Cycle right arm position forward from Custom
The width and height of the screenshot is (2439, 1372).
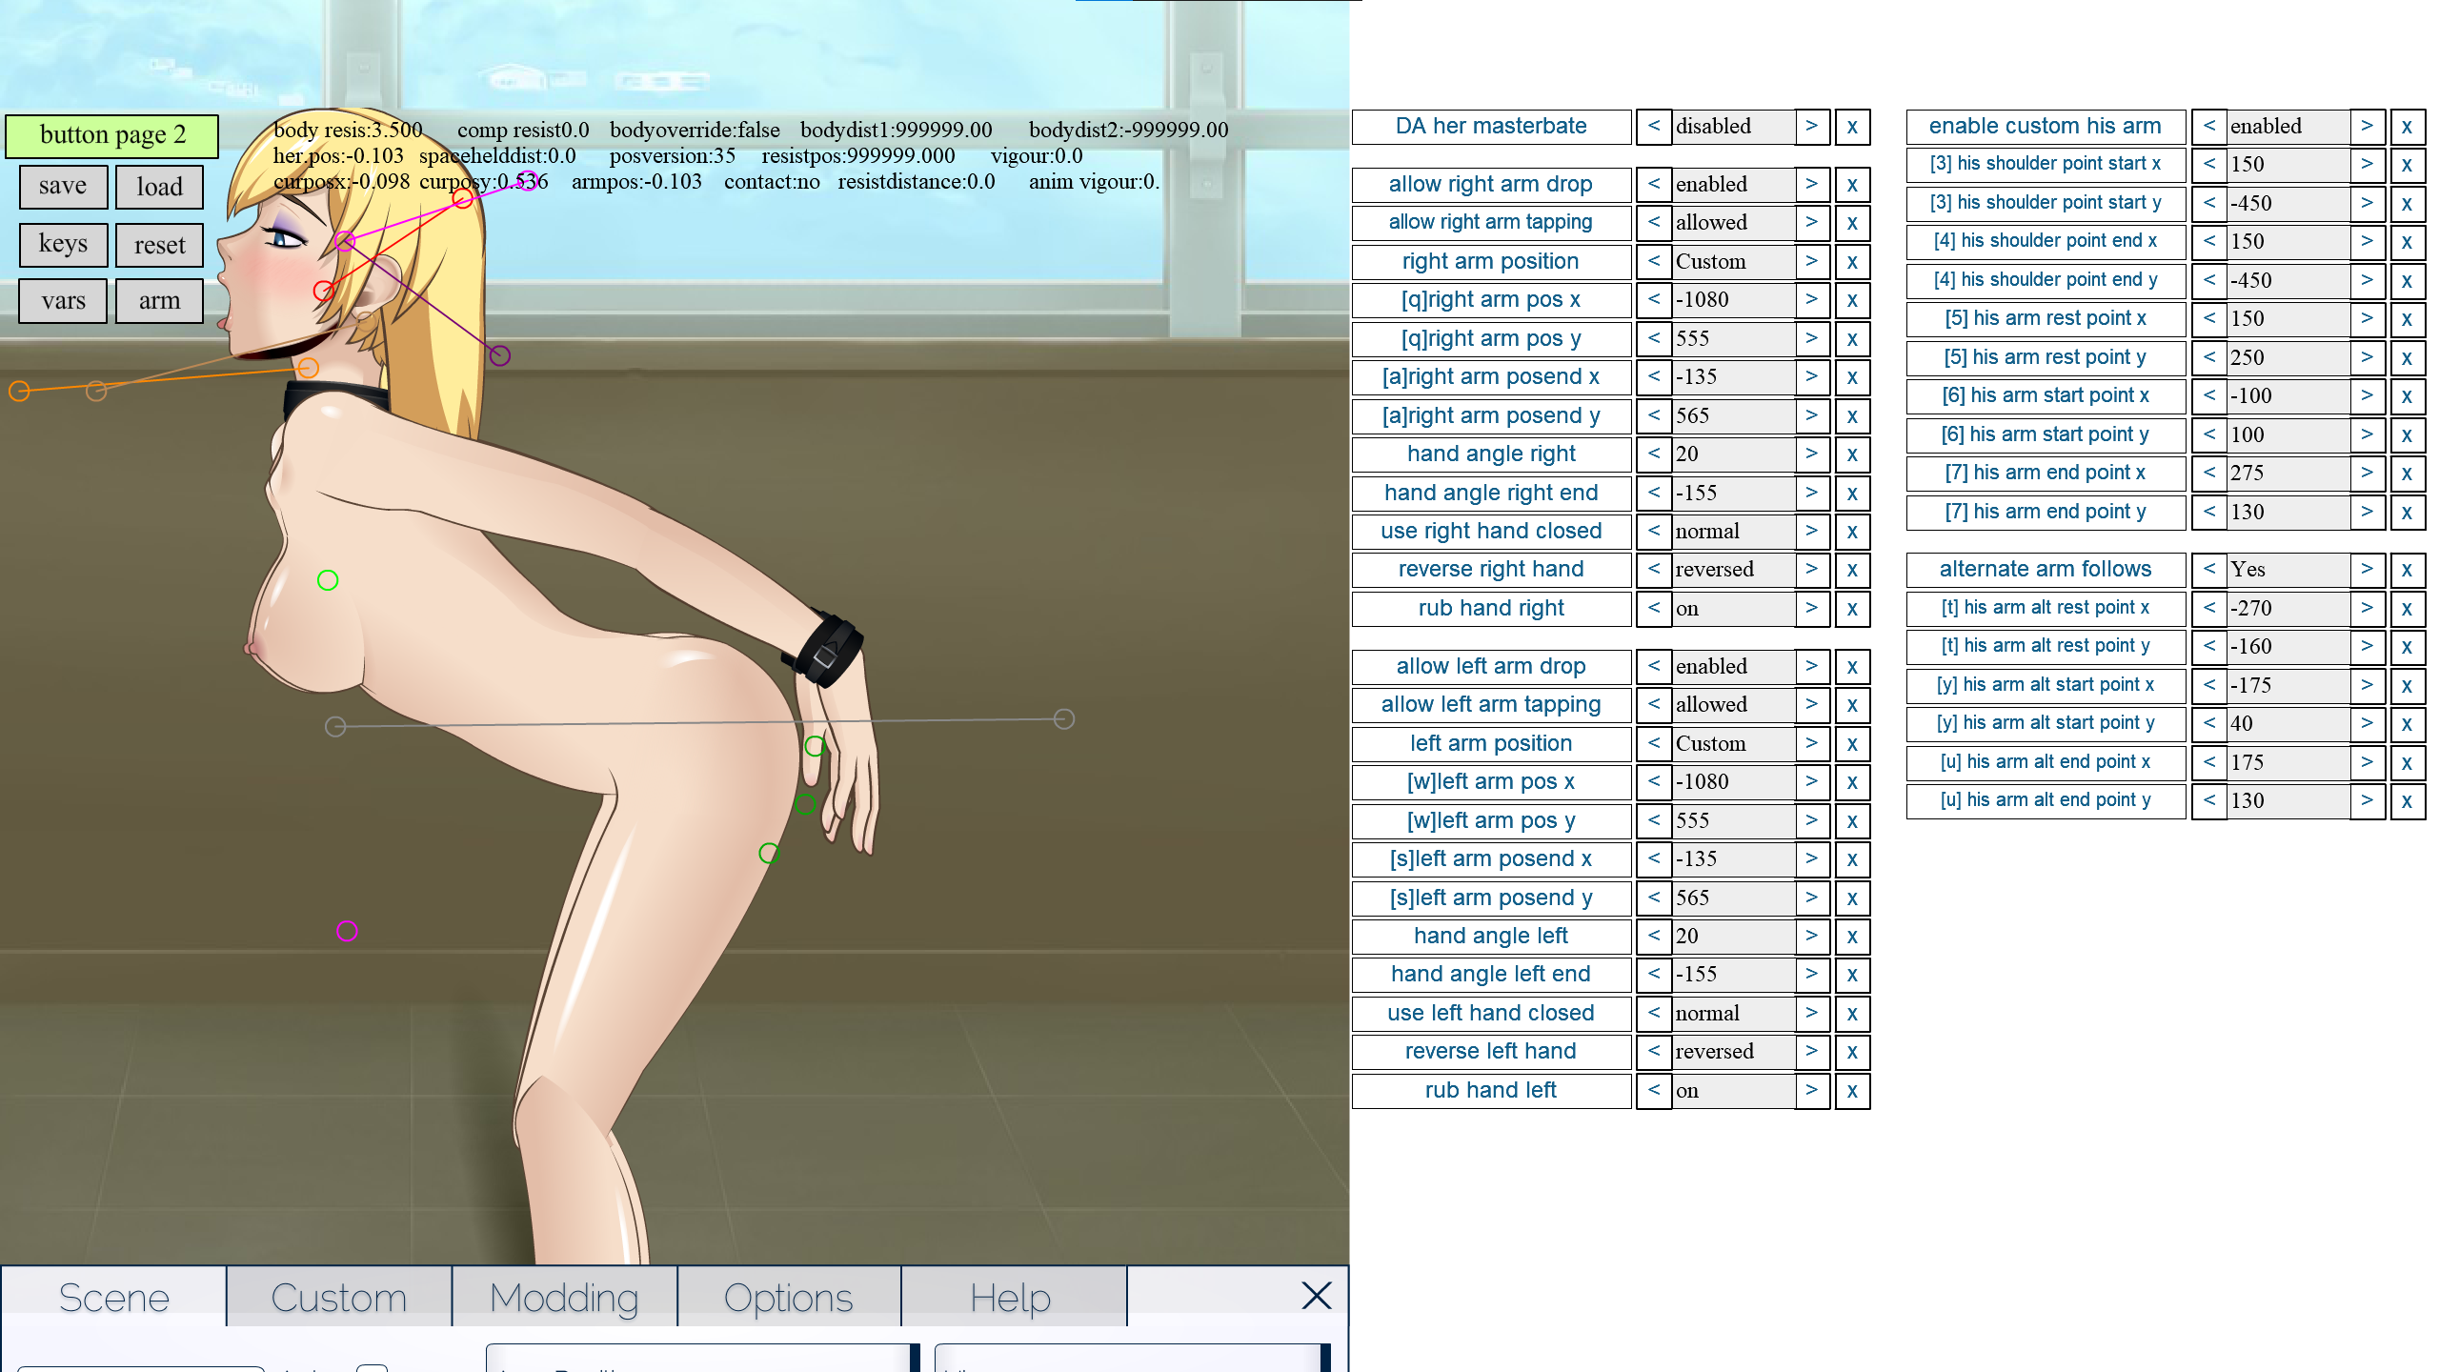[1811, 262]
